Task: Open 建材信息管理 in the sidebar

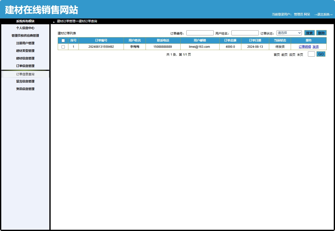Action: 25,58
